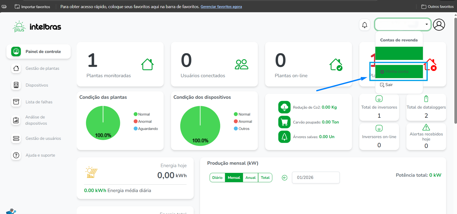Collapse the account selector dropdown arrow
The width and height of the screenshot is (457, 214).
[x=426, y=24]
